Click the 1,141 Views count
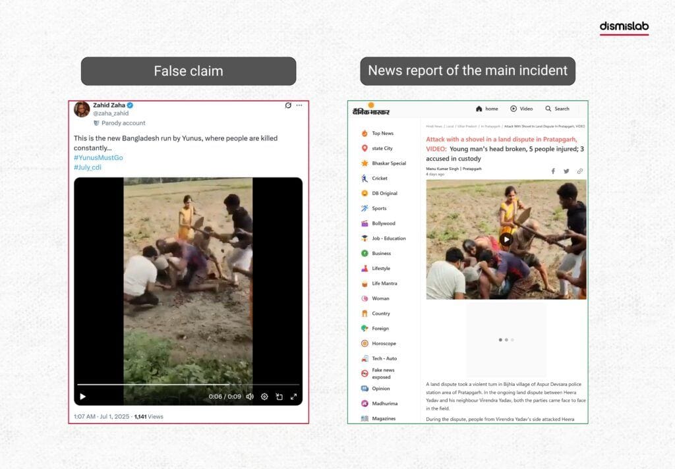675x469 pixels. 148,416
